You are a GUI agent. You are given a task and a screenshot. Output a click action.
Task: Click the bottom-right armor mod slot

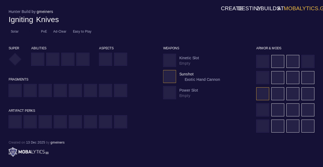(308, 126)
